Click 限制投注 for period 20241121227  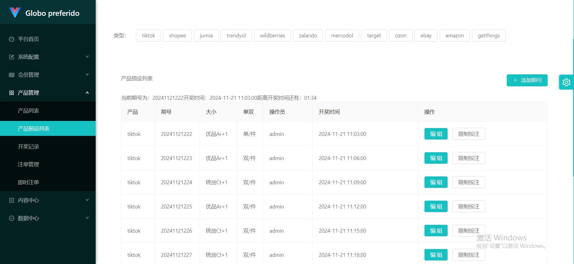click(469, 255)
